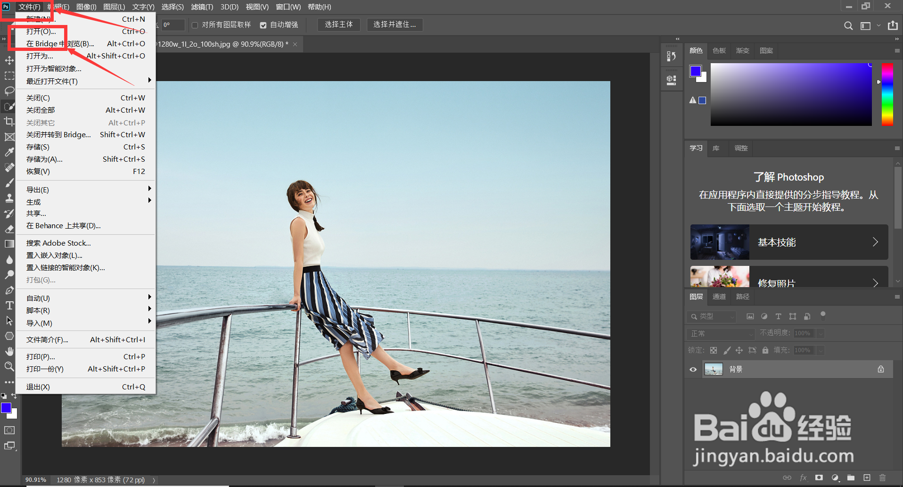Select the Lasso tool
Image resolution: width=903 pixels, height=487 pixels.
click(x=9, y=91)
